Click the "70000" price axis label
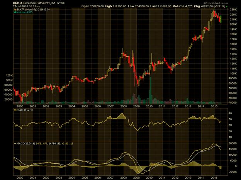 click(233, 88)
